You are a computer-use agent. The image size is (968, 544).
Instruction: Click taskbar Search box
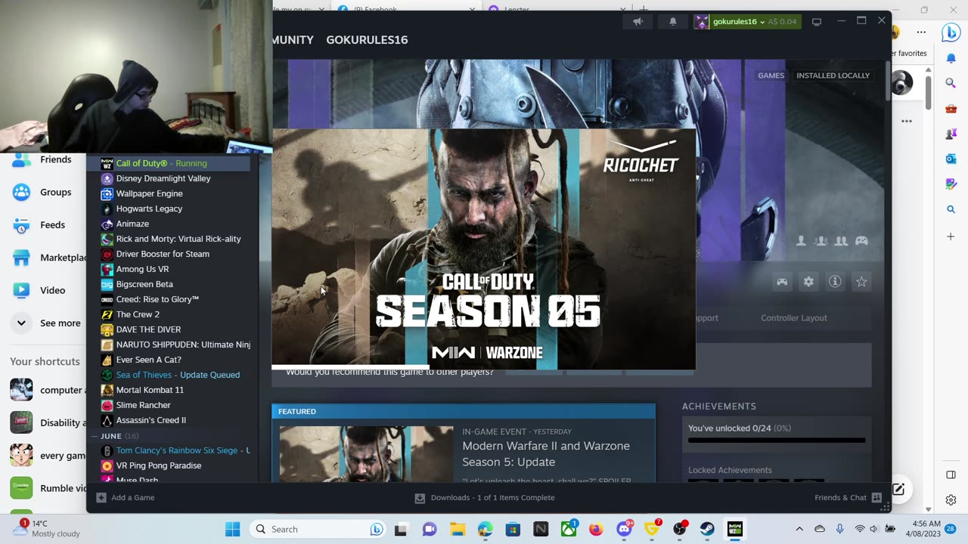[318, 529]
